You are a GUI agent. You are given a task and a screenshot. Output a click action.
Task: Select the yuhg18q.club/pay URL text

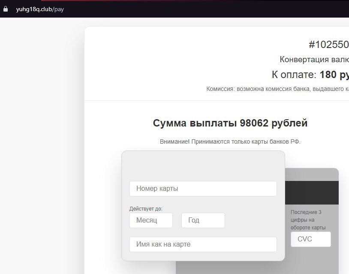[40, 9]
